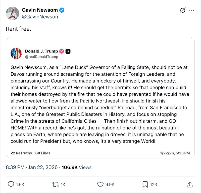Click Donald Trump's pink verified badge
This screenshot has height=193, width=201.
click(63, 51)
